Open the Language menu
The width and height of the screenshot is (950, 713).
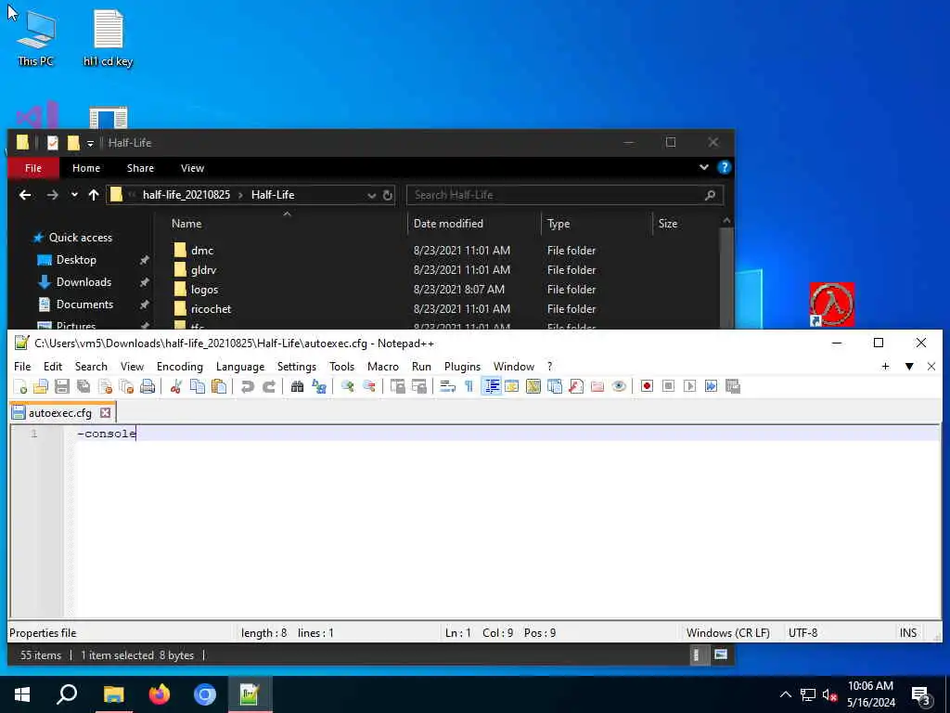(x=240, y=367)
